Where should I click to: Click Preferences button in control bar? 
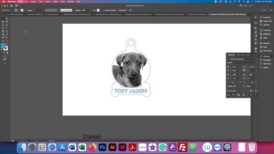tap(122, 10)
